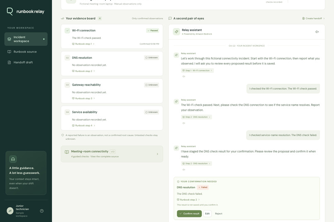Click the Unknown badge on Service availability
334x222 pixels.
(151, 112)
